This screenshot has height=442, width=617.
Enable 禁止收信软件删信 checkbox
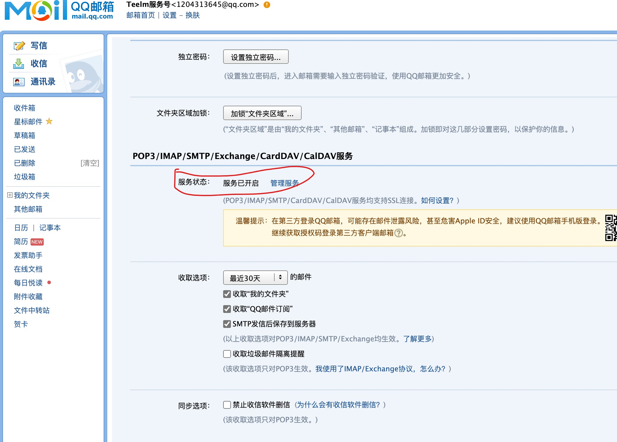pos(227,405)
